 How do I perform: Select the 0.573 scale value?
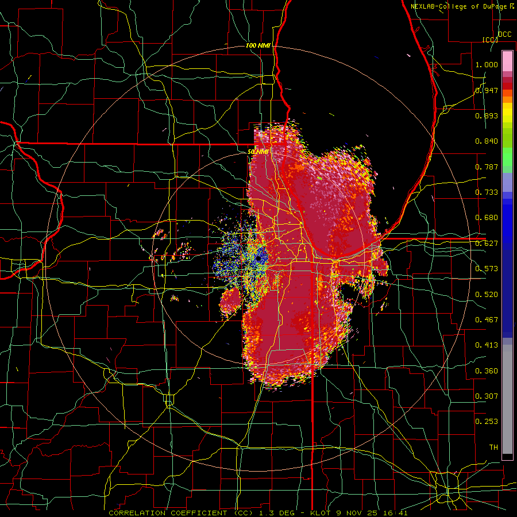[x=487, y=269]
